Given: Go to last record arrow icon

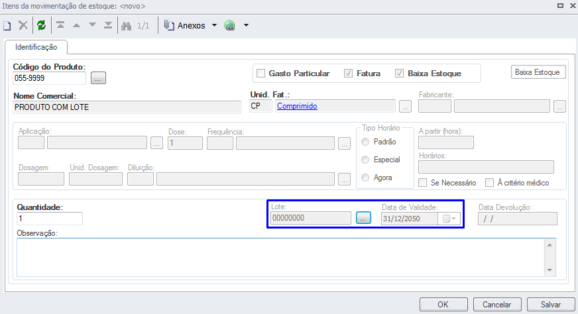Looking at the screenshot, I should click(108, 25).
